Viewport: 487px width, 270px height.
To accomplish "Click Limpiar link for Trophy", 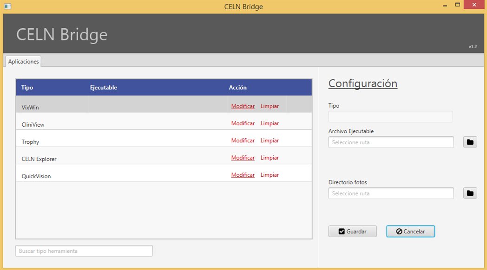I will click(x=270, y=141).
